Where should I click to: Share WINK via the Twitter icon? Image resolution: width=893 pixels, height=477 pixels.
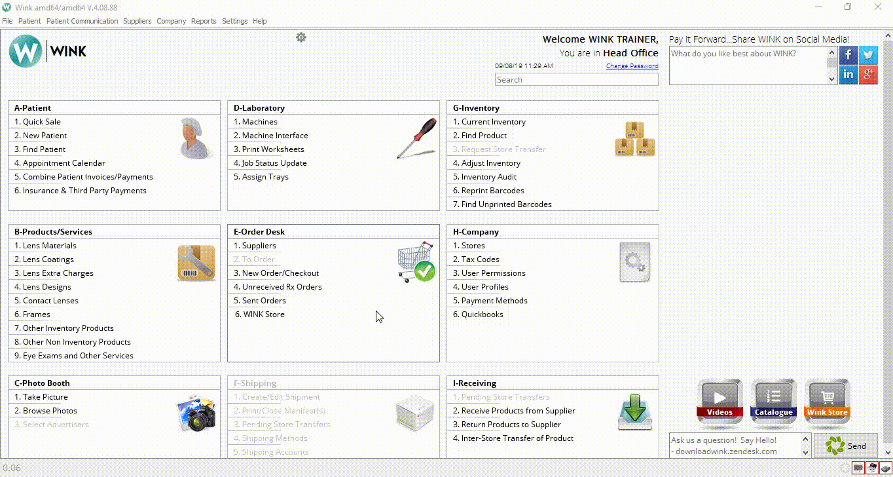coord(868,55)
